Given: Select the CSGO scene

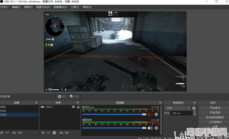Looking at the screenshot, I should click(x=19, y=115).
